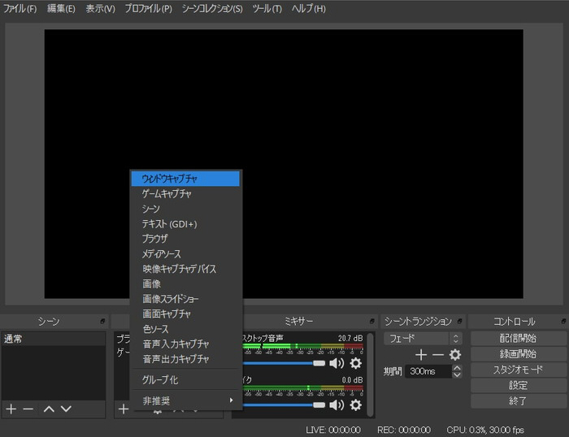The width and height of the screenshot is (569, 437).
Task: Move scene down with the down arrow
Action: pyautogui.click(x=66, y=409)
